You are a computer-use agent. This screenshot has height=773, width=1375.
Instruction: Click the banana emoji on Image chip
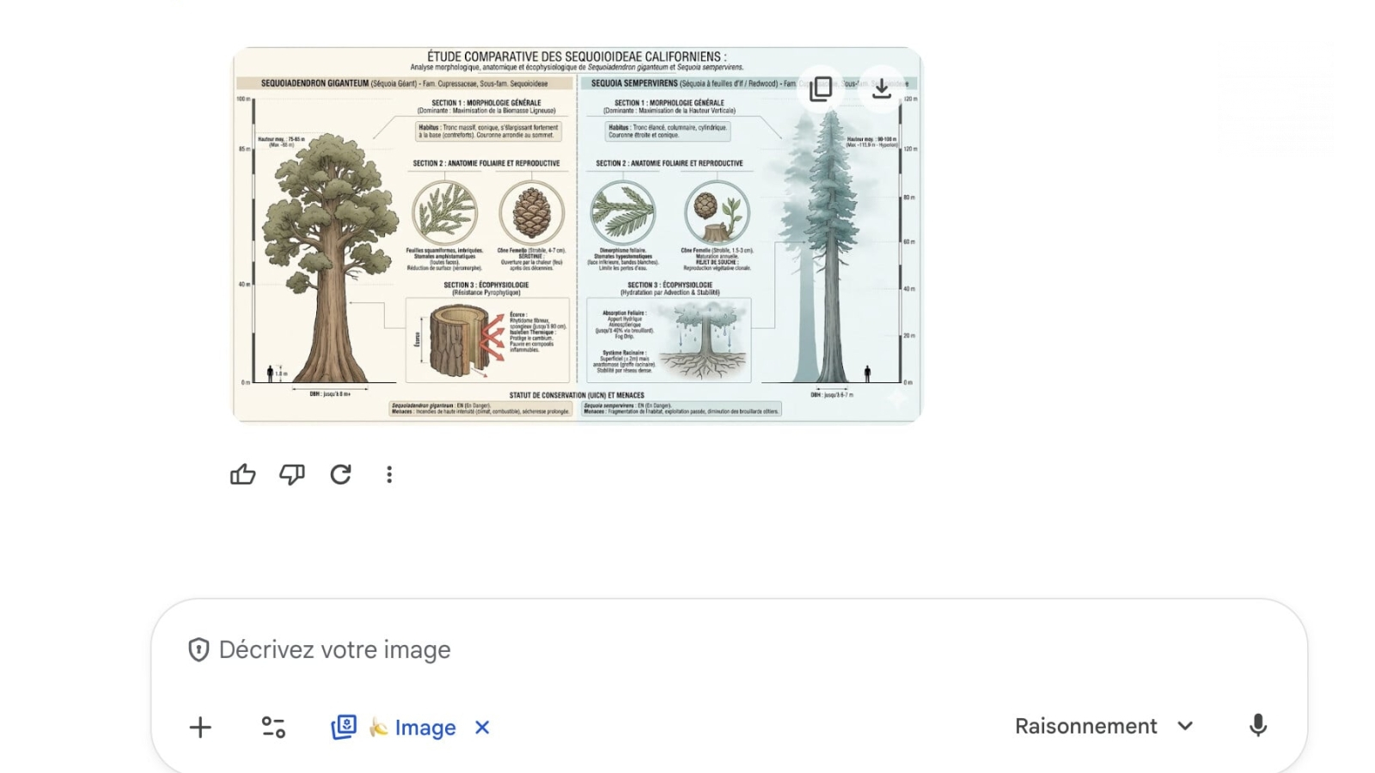pyautogui.click(x=378, y=727)
